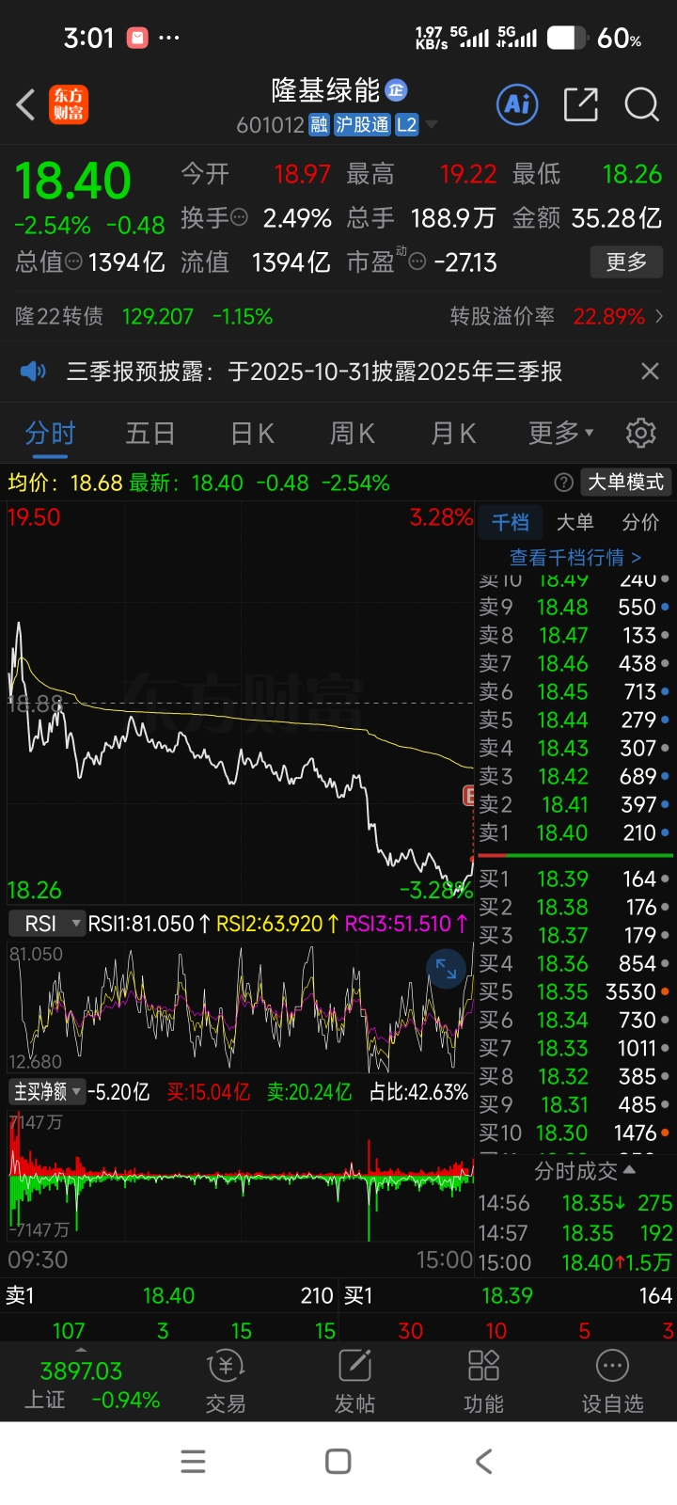Open the 功能 functions icon
The image size is (677, 1505).
tap(483, 1381)
